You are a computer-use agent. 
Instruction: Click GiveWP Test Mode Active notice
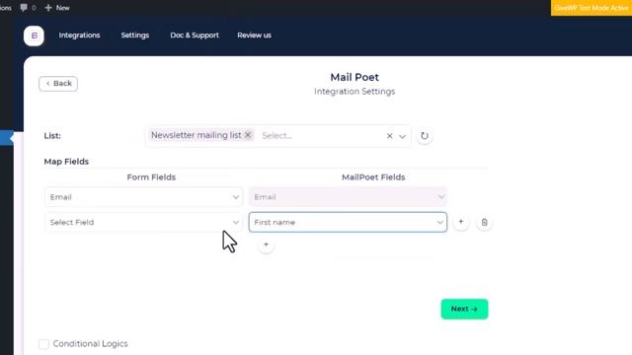coord(592,8)
